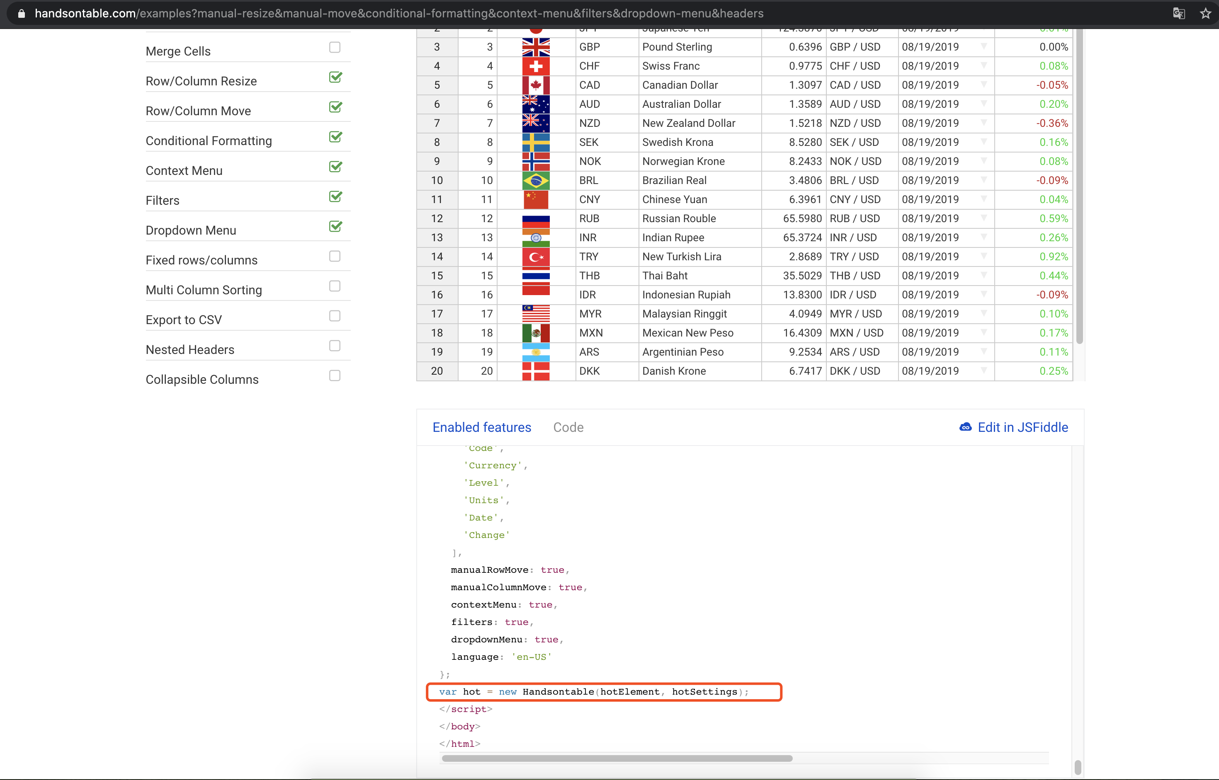Click the Canadian flag image in CAD row
This screenshot has width=1219, height=780.
[x=536, y=85]
